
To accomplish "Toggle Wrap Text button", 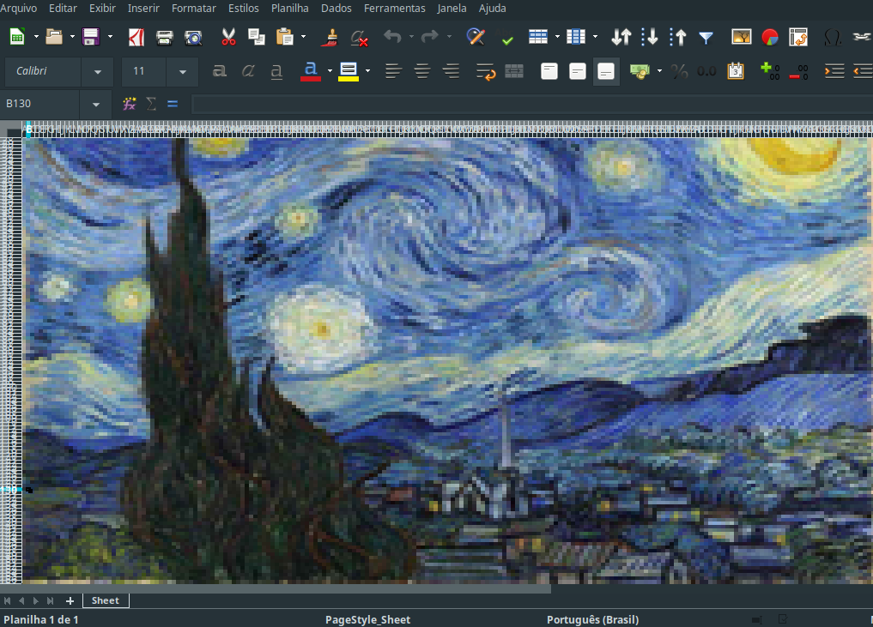I will [x=486, y=71].
